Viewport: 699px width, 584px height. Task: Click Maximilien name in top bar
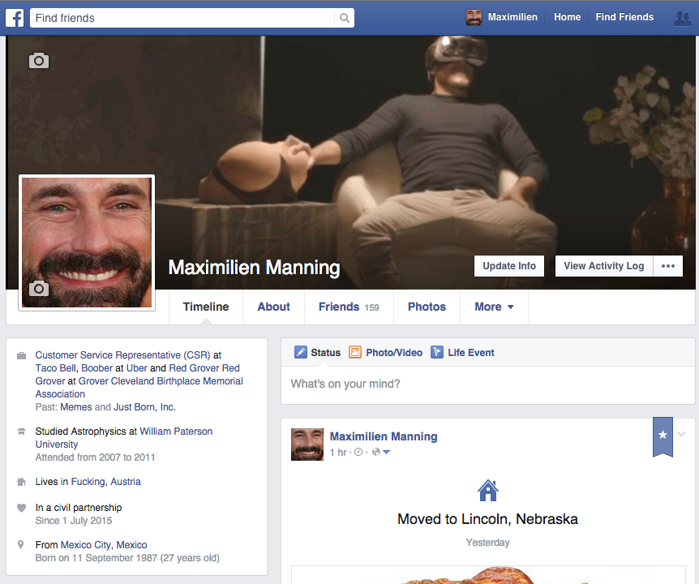click(512, 17)
